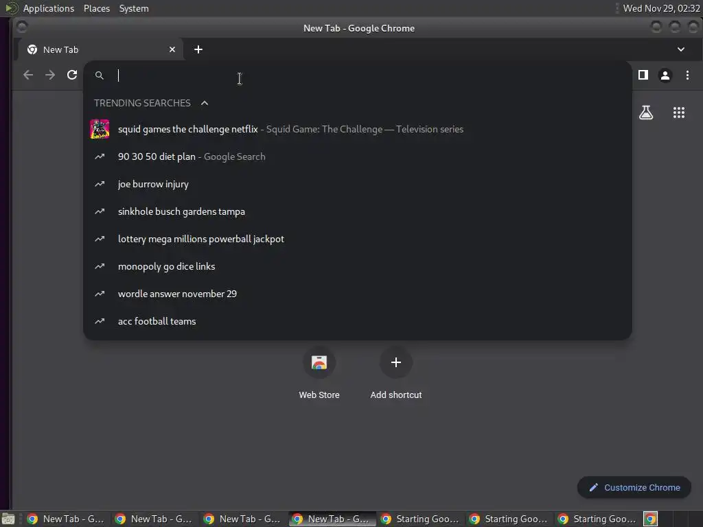Open the tab search dropdown arrow

click(680, 49)
